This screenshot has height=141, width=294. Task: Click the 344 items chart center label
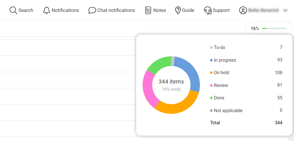click(171, 82)
